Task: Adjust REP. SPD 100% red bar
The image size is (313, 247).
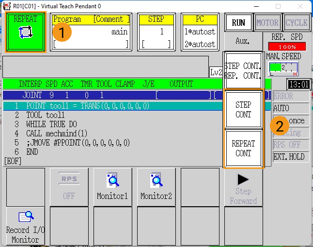Action: (287, 47)
